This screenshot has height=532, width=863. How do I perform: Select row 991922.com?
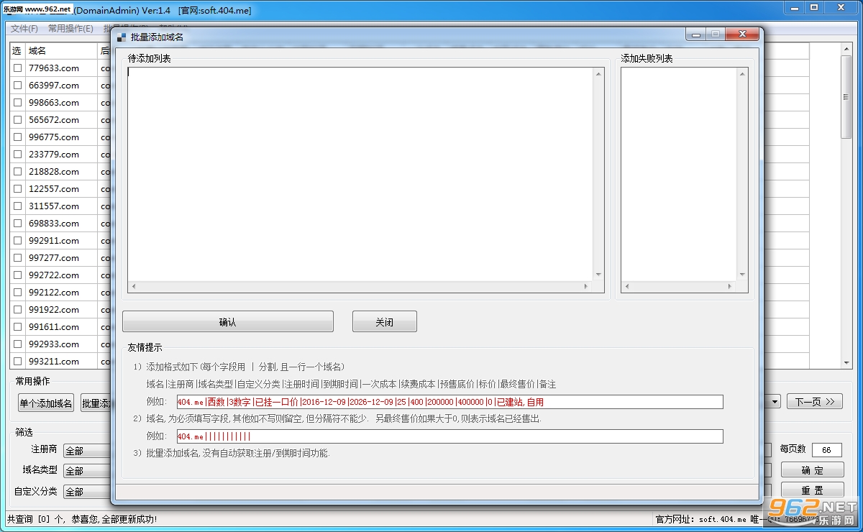pos(54,310)
